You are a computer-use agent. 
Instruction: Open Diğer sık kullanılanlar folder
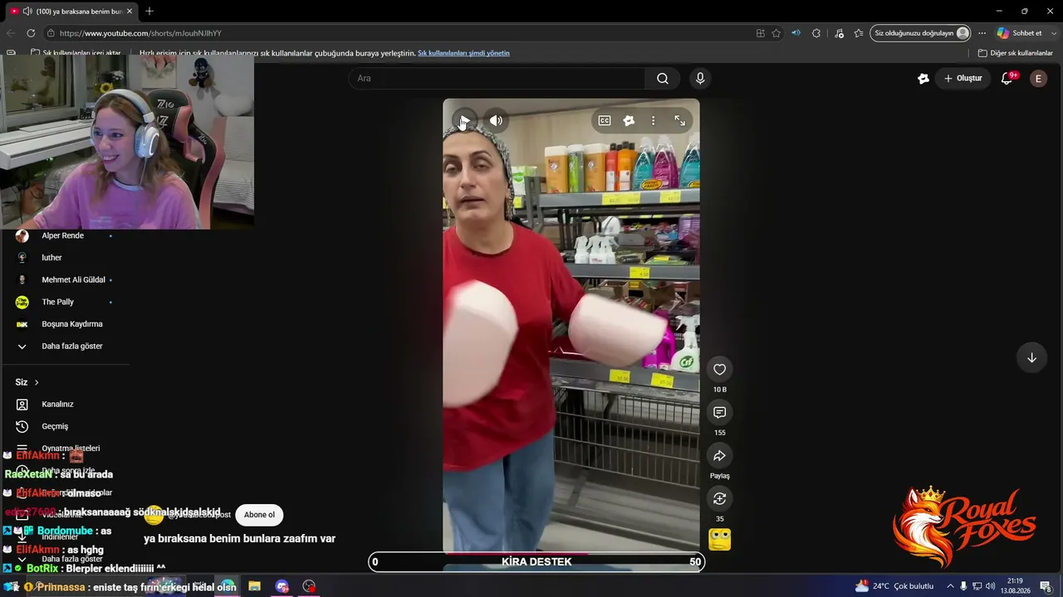click(x=1015, y=53)
